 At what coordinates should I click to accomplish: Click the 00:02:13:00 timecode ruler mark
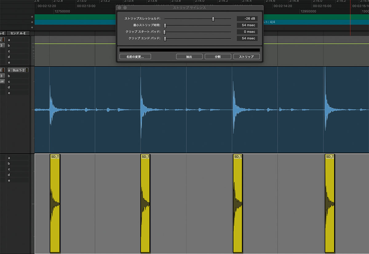(x=86, y=6)
